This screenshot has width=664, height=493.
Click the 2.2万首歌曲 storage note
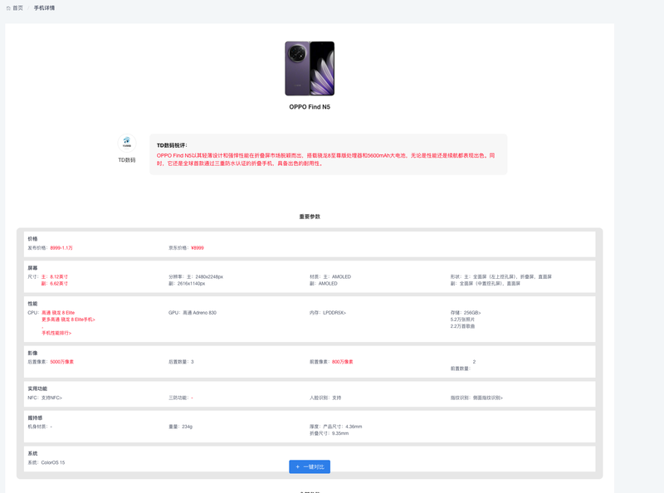(x=462, y=326)
